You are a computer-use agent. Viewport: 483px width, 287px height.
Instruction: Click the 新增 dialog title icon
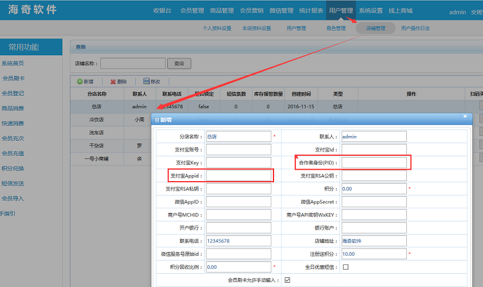[x=157, y=120]
